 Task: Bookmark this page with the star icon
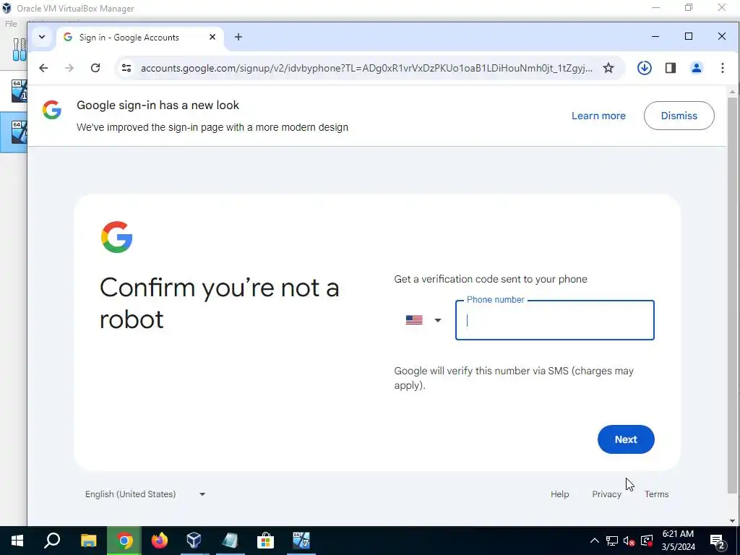click(608, 68)
